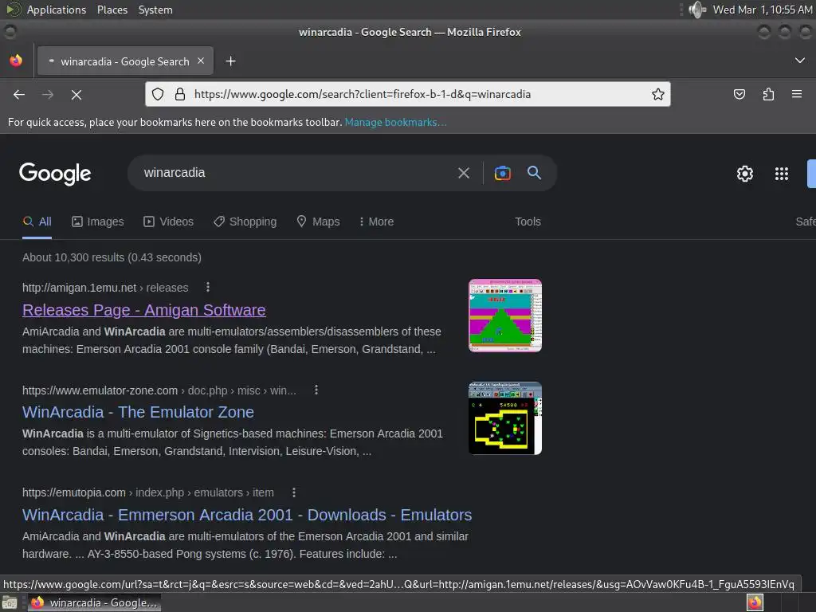Switch to the All results tab

click(37, 222)
